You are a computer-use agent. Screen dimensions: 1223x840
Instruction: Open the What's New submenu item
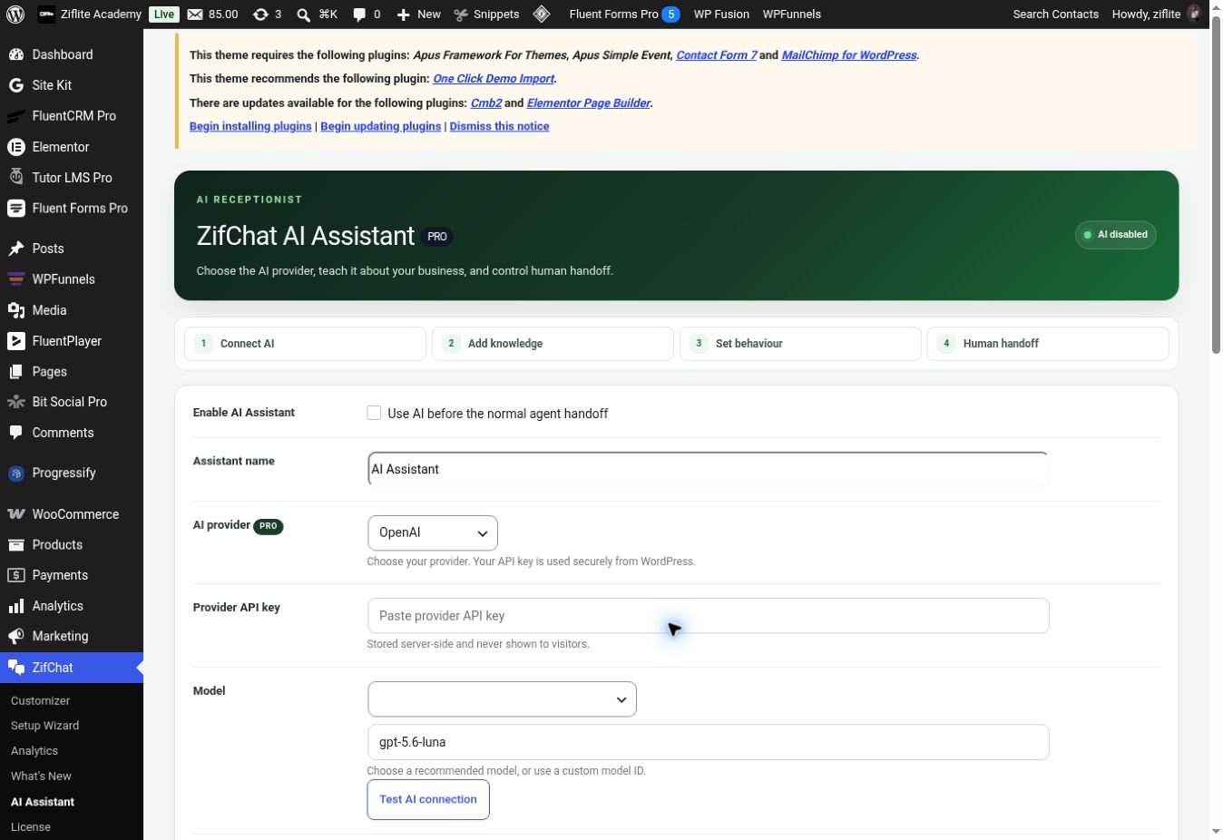tap(41, 777)
